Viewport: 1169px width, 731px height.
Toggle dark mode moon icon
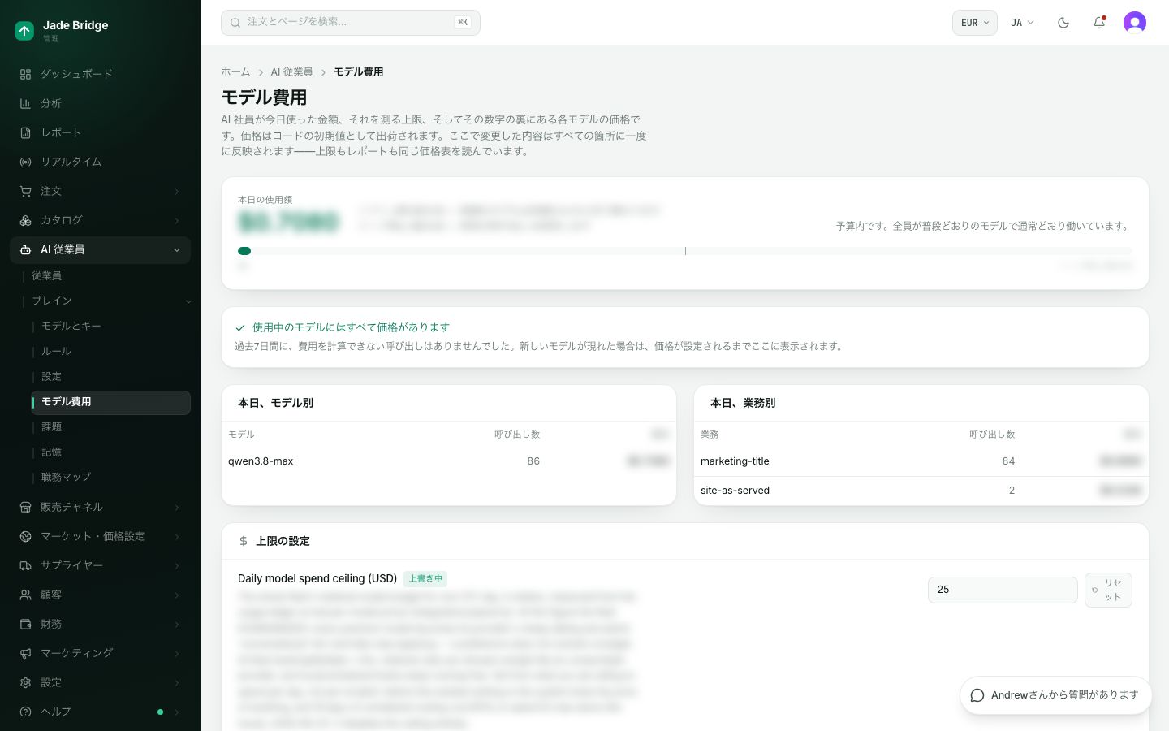(x=1063, y=23)
